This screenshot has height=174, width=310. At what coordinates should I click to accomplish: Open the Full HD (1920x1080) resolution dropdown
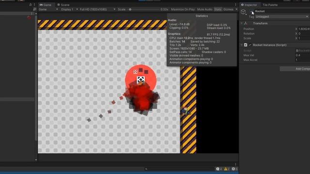click(x=97, y=9)
